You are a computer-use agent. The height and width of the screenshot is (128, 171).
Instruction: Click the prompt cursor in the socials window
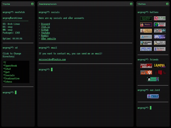pyautogui.click(x=52, y=70)
